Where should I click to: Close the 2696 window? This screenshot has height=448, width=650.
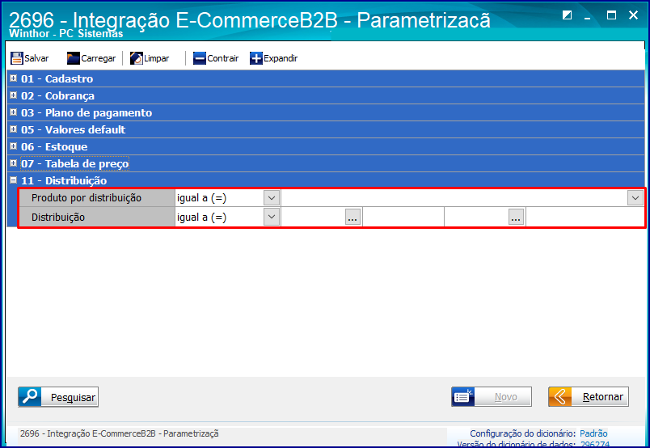[x=633, y=15]
